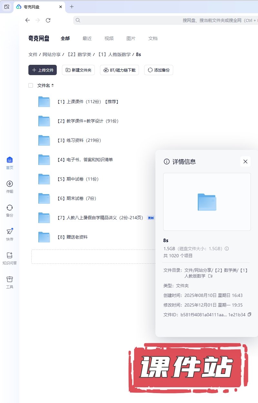
Task: Navigate to 网站分享 in the breadcrumb
Action: pyautogui.click(x=52, y=54)
